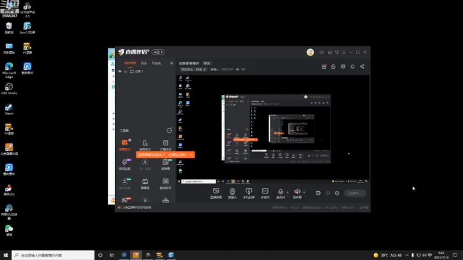Open the video co-hosting microphone tool
Viewport: 463px width, 260px height.
click(x=124, y=162)
